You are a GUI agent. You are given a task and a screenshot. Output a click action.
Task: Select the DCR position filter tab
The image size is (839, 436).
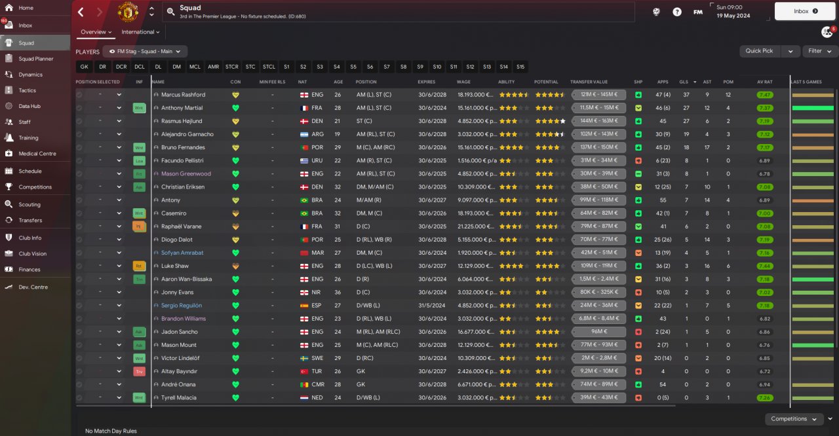click(x=121, y=67)
